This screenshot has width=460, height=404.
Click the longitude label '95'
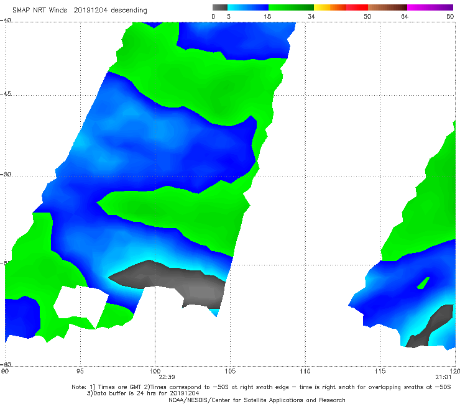(x=80, y=372)
